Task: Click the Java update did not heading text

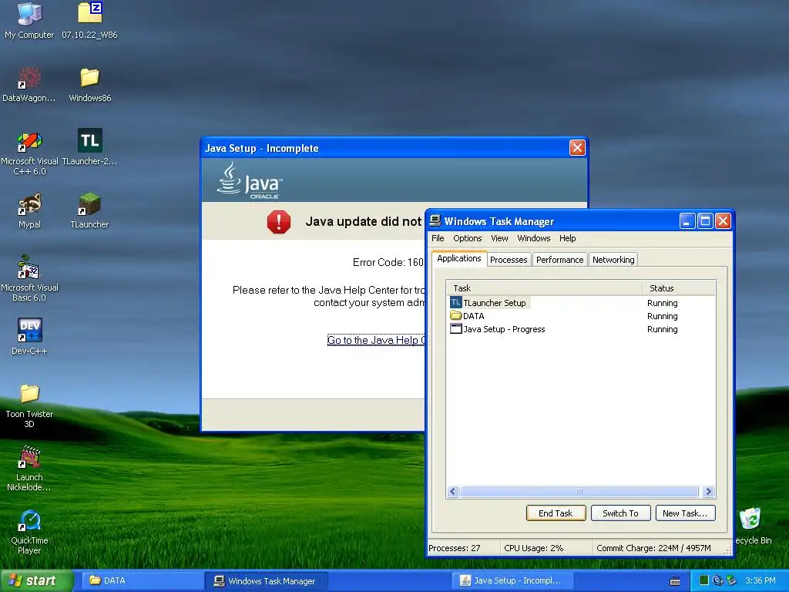Action: [x=364, y=221]
